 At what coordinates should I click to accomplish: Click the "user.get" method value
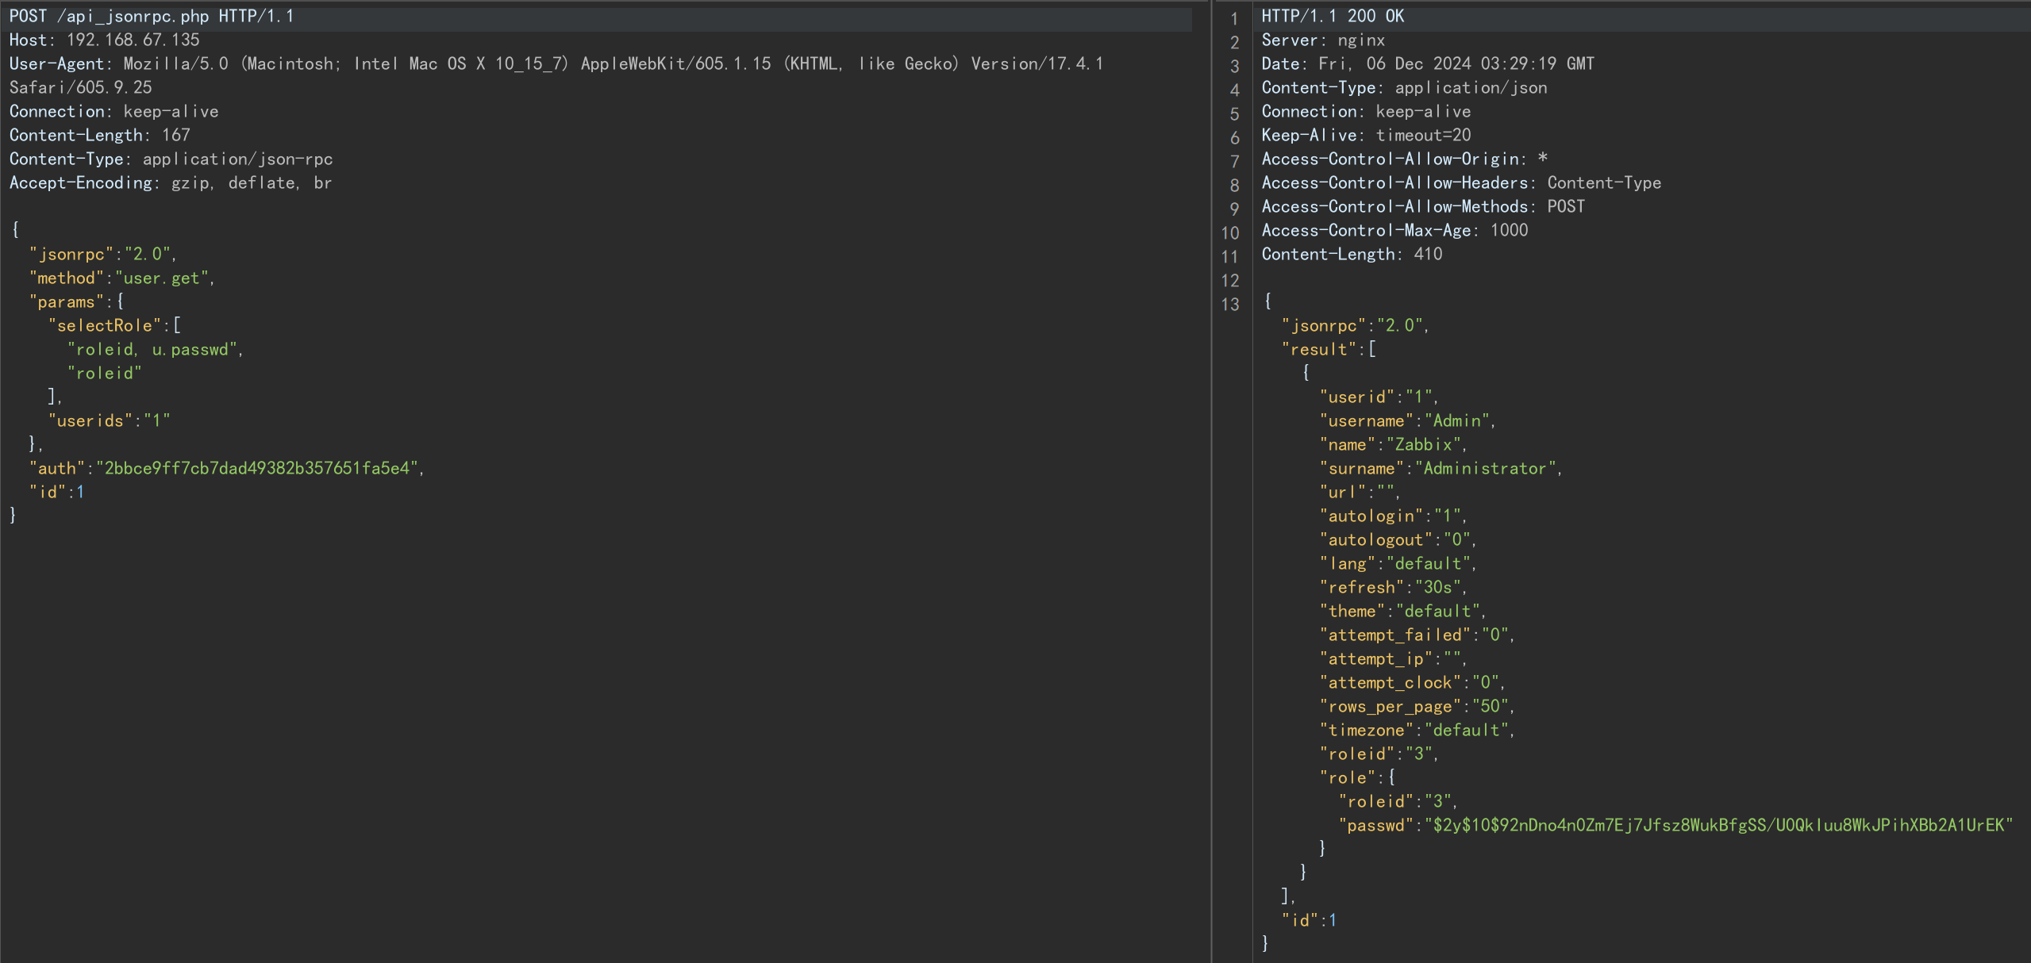tap(163, 278)
